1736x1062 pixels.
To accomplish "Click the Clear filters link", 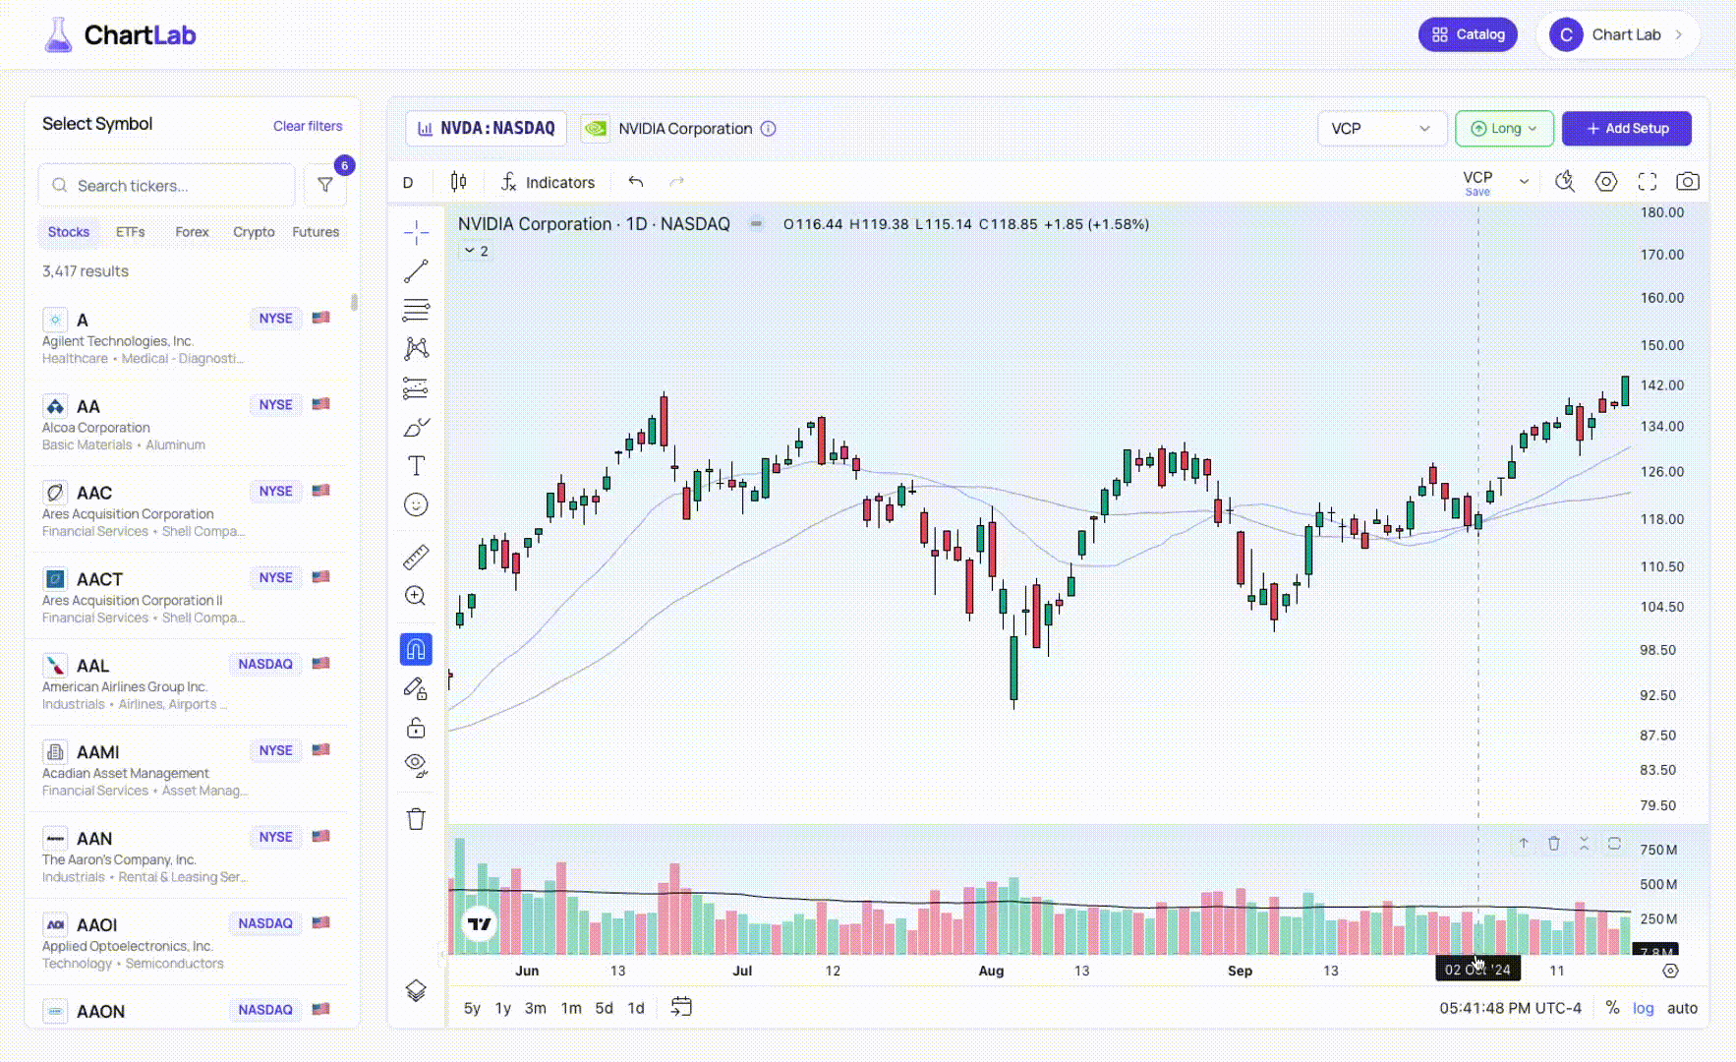I will pos(308,126).
